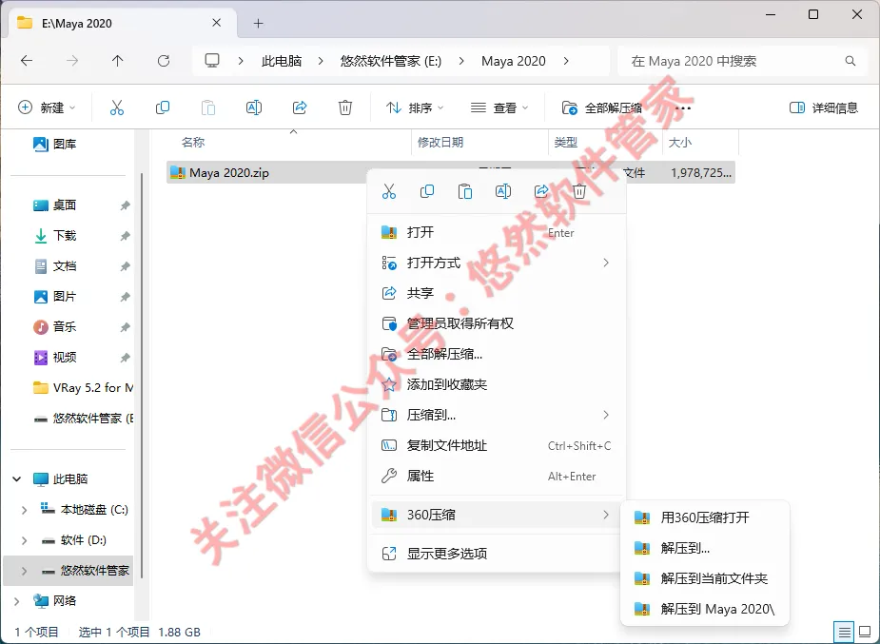Open the 查看 view dropdown
This screenshot has height=644, width=880.
pos(499,107)
